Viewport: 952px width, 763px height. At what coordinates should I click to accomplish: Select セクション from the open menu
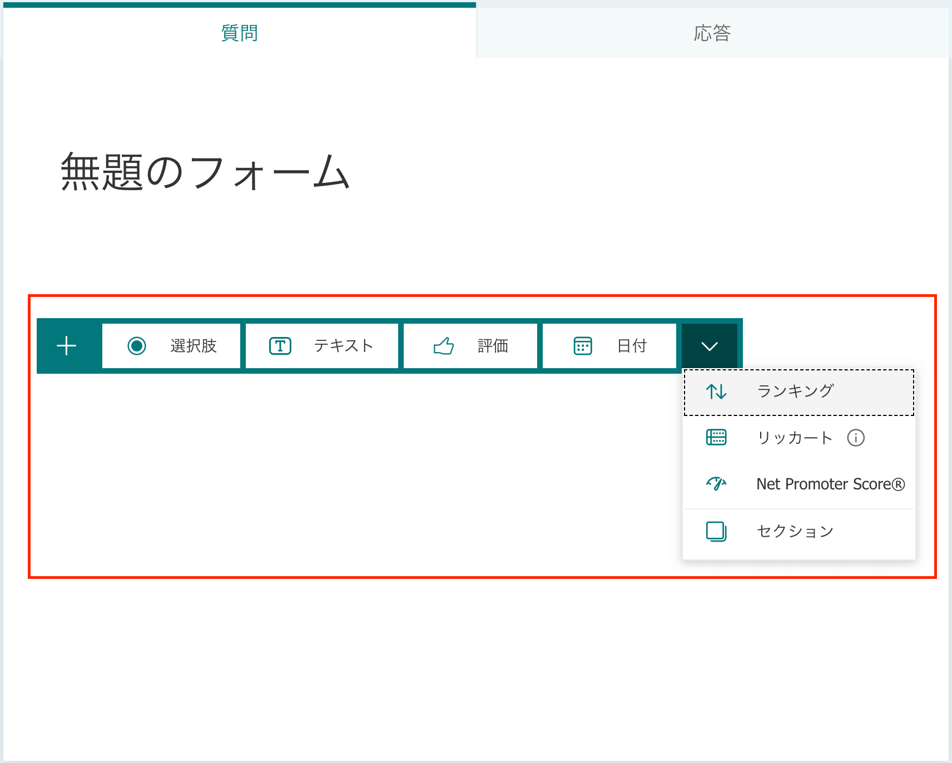click(x=794, y=531)
